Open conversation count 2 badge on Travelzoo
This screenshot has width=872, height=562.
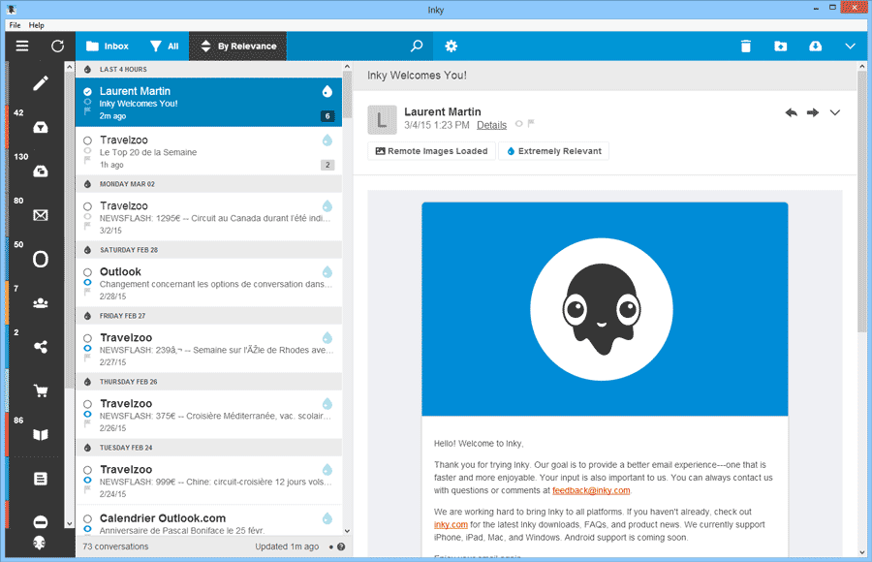click(x=327, y=165)
